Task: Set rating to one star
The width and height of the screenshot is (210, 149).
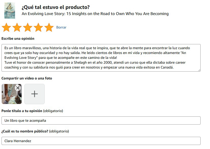Action: (x=6, y=27)
